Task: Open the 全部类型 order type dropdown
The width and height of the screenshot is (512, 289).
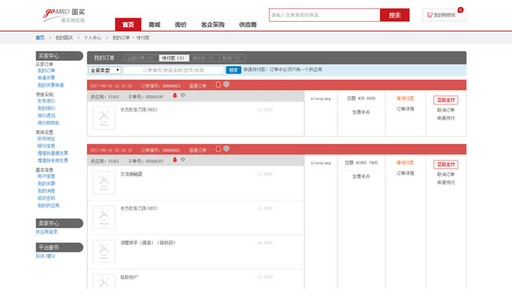Action: point(105,70)
